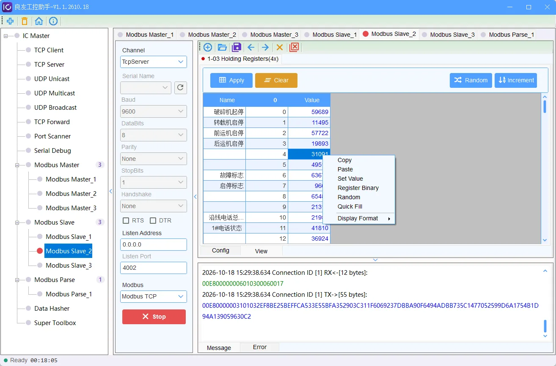
Task: Collapse the Modbus Slave tree node
Action: click(17, 222)
